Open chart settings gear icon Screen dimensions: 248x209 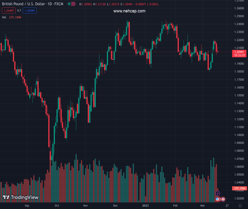point(240,206)
